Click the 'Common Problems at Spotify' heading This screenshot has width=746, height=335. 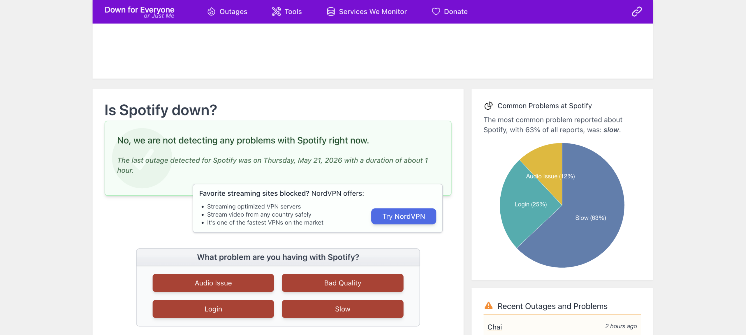(x=545, y=106)
